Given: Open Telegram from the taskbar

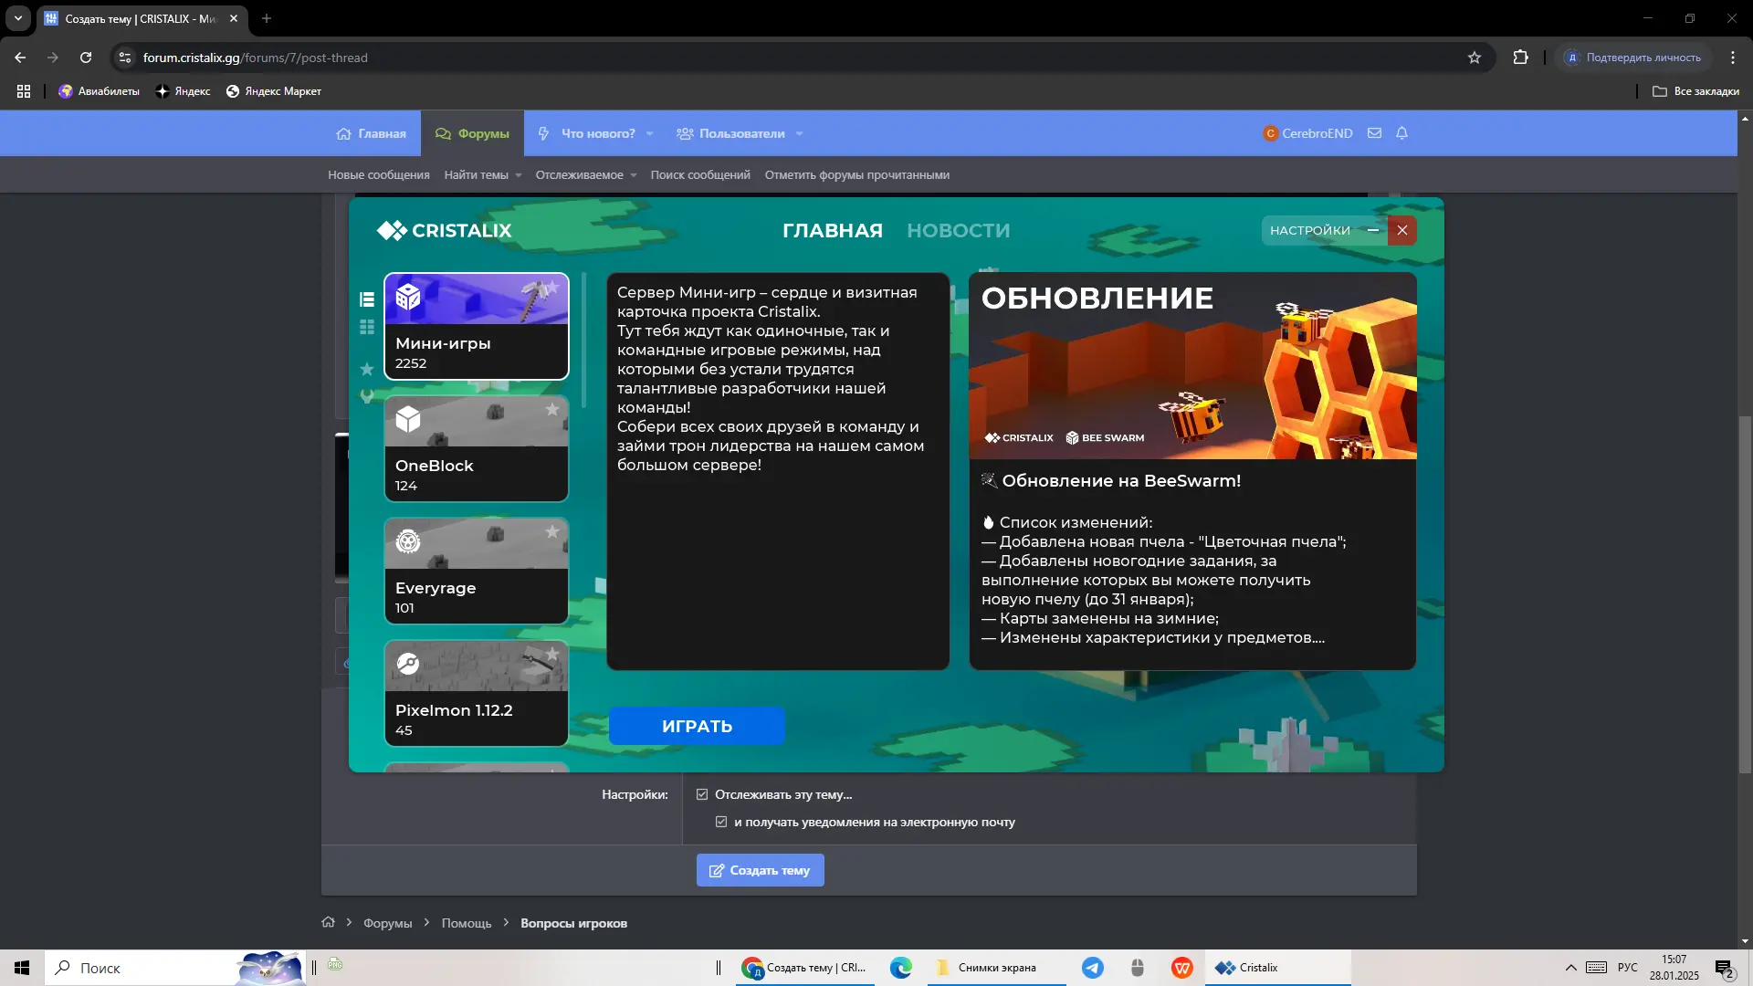Looking at the screenshot, I should coord(1092,968).
